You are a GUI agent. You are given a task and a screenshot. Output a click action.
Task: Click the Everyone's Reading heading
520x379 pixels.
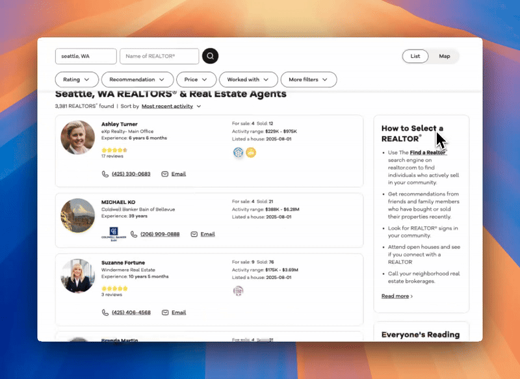[421, 335]
